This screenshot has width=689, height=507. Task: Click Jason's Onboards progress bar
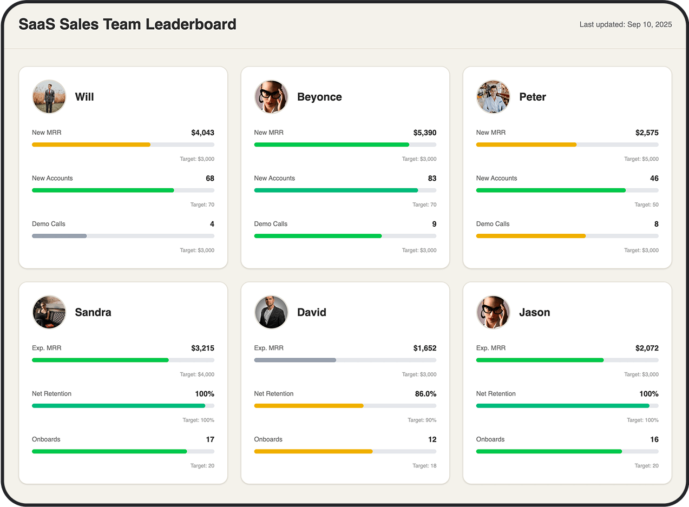click(x=567, y=451)
